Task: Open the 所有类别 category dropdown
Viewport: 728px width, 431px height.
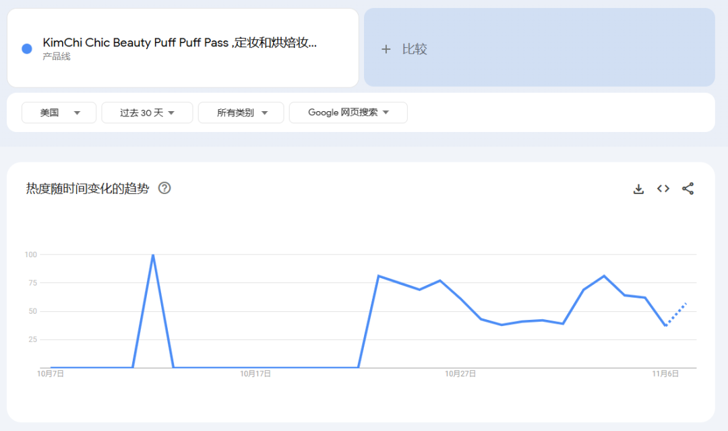Action: pos(241,112)
